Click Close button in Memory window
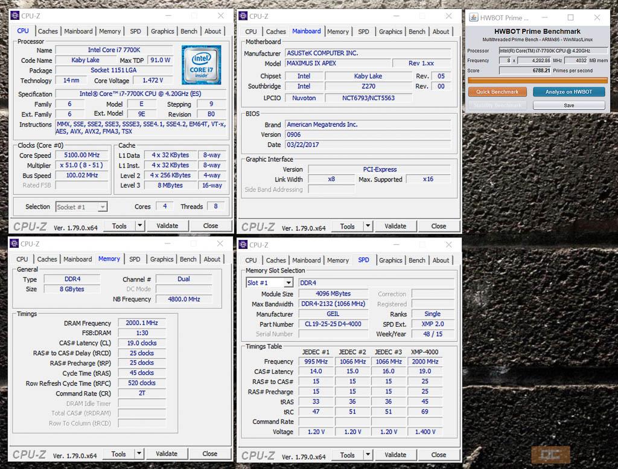This screenshot has width=618, height=469. pyautogui.click(x=209, y=454)
